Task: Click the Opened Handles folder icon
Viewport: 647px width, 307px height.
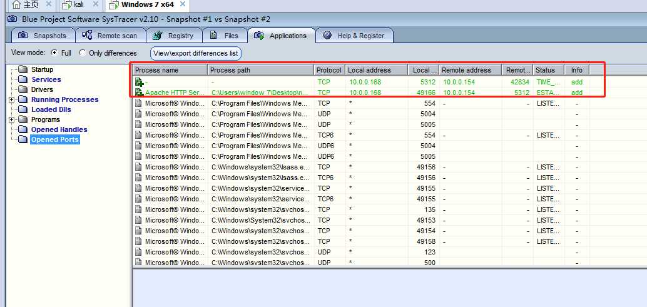Action: (x=23, y=129)
